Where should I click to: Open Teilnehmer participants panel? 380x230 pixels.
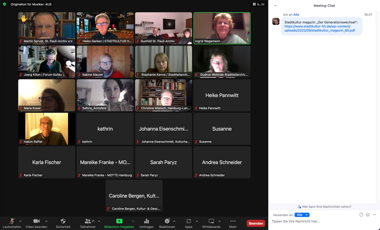[x=88, y=223]
